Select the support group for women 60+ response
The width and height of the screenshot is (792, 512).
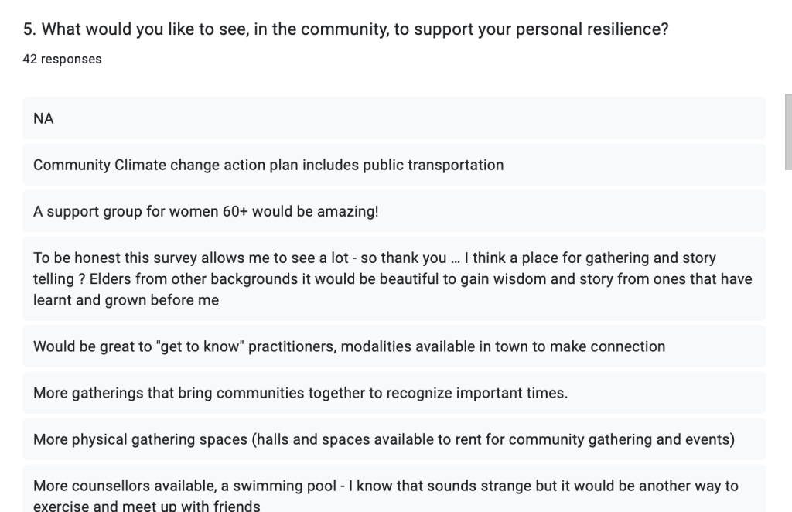point(206,211)
